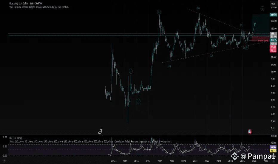
Task: Click the 75.00 RSI scale tick
Action: pos(274,143)
